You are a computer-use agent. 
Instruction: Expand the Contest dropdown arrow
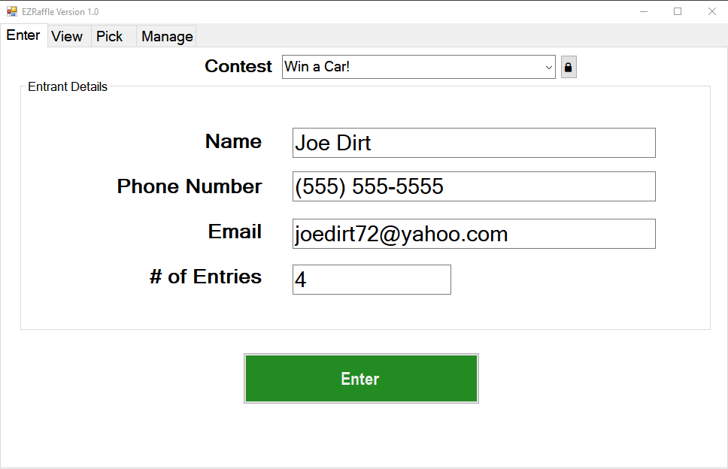click(548, 67)
